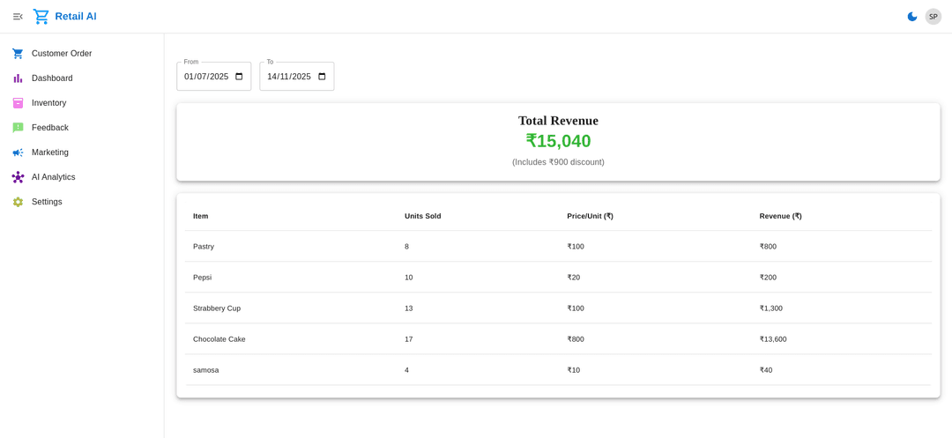Click the AI Analytics hub icon

point(18,177)
